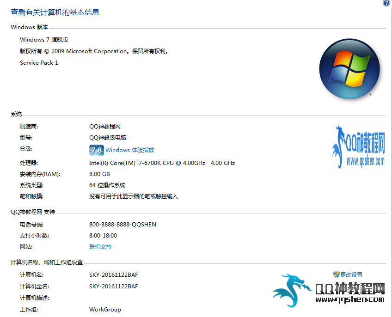Open the 联机支持 website link
This screenshot has height=317, width=392.
(x=100, y=247)
